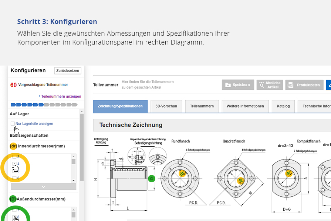Tick the Innendurchmesser 6 checkbox
The height and width of the screenshot is (221, 331).
point(14,178)
